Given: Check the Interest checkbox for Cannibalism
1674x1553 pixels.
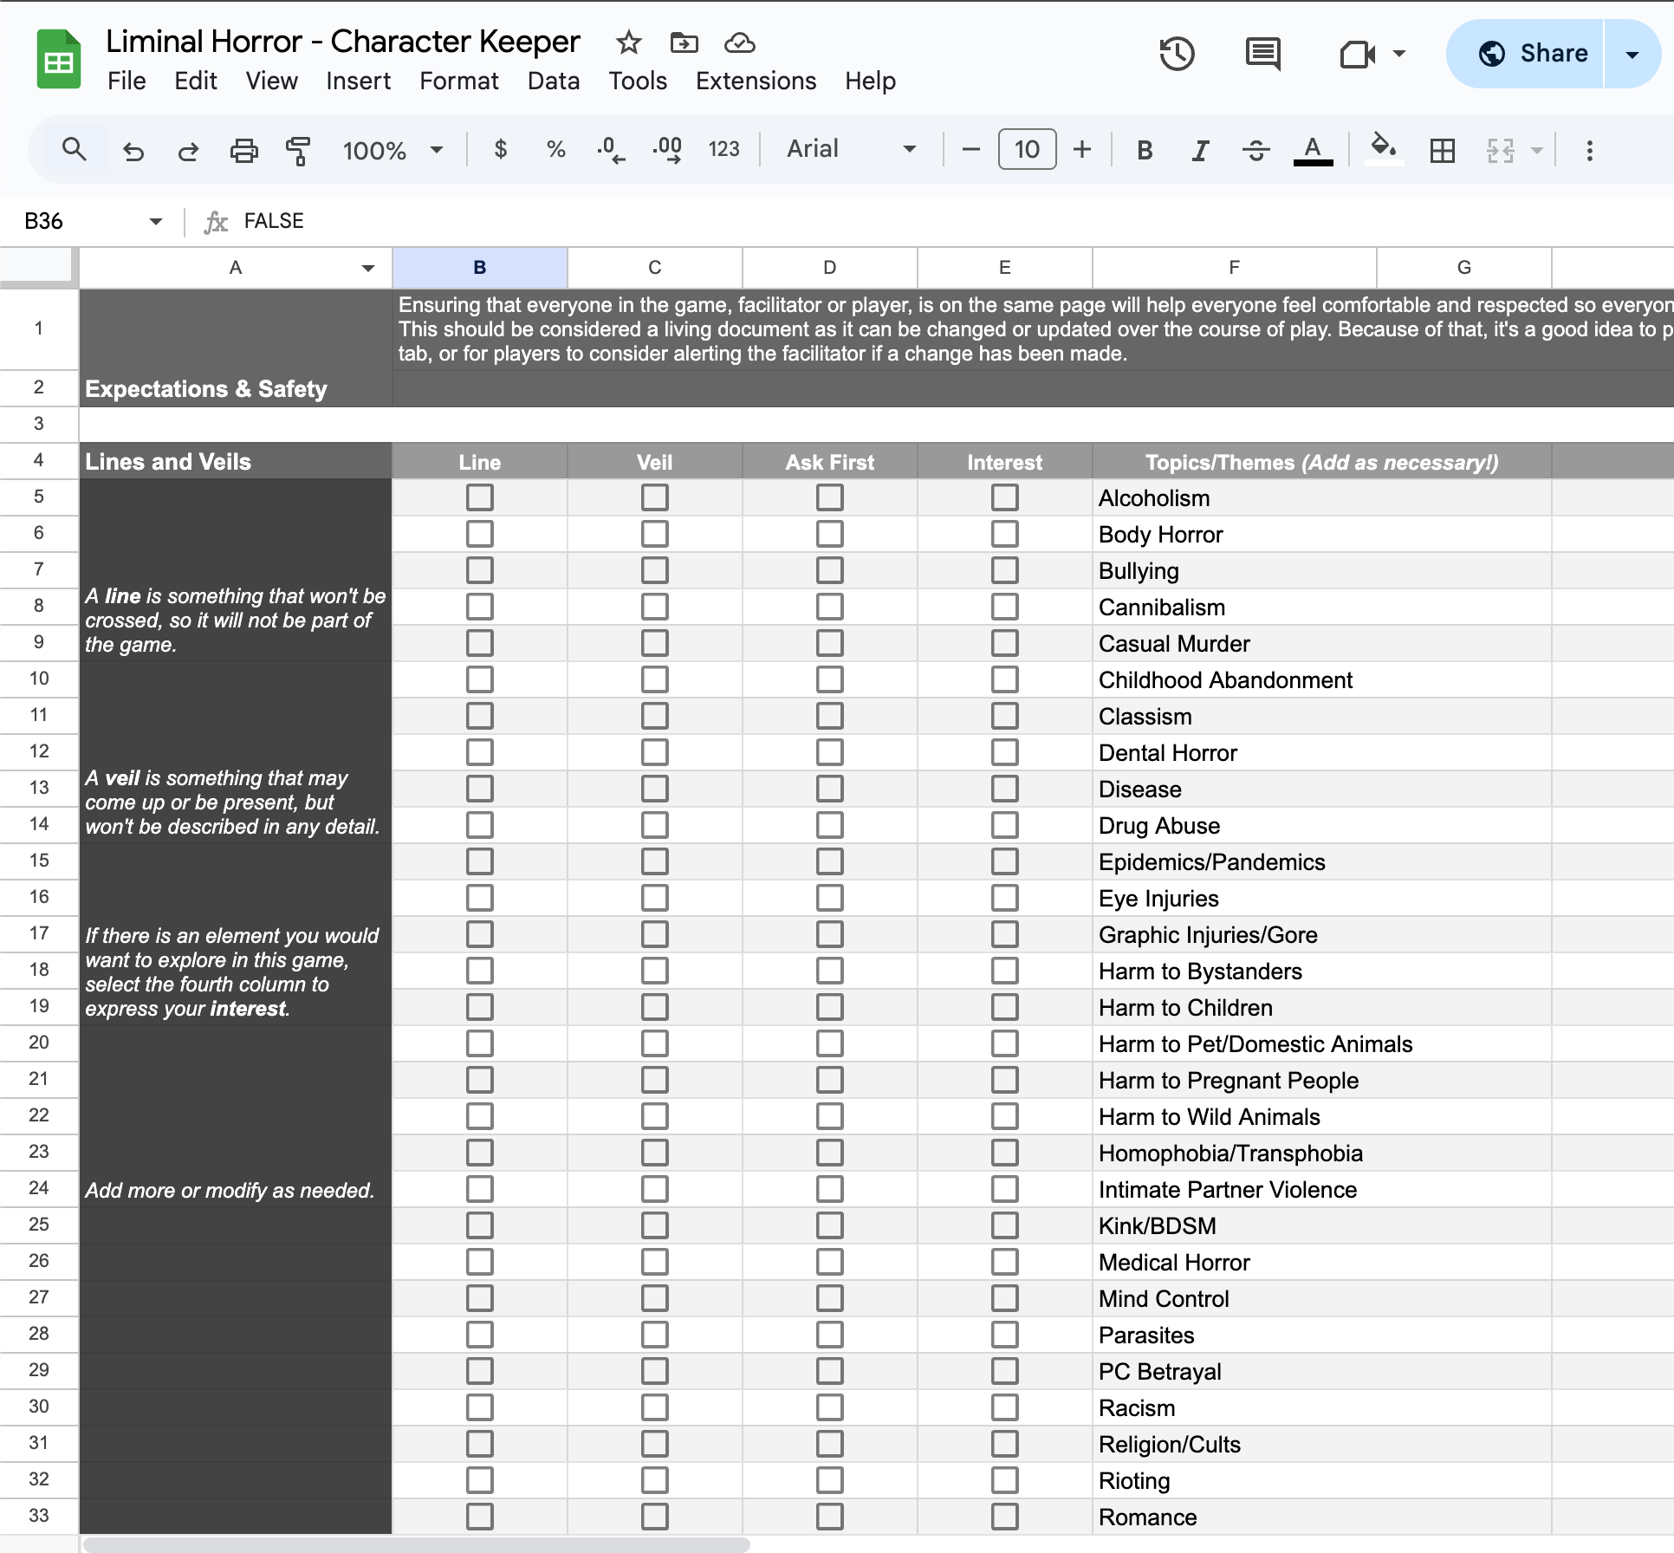Looking at the screenshot, I should [x=1003, y=606].
